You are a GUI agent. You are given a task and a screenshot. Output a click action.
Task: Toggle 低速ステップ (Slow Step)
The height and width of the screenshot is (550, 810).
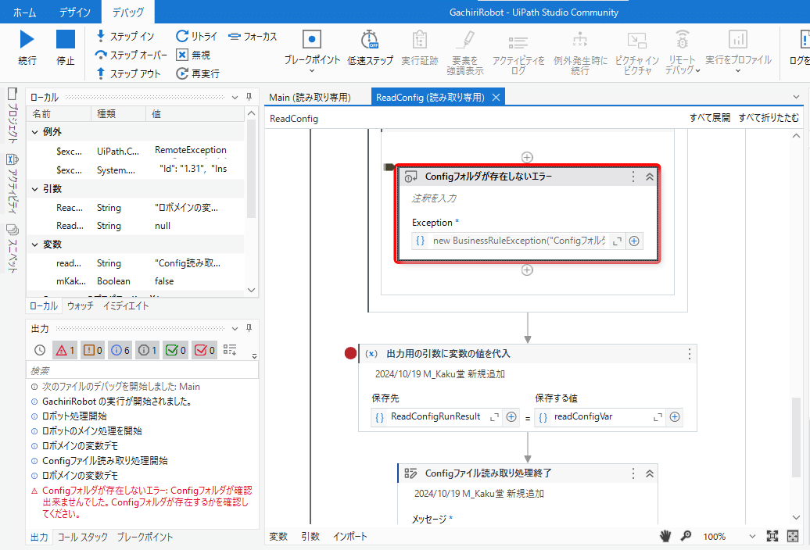click(370, 48)
